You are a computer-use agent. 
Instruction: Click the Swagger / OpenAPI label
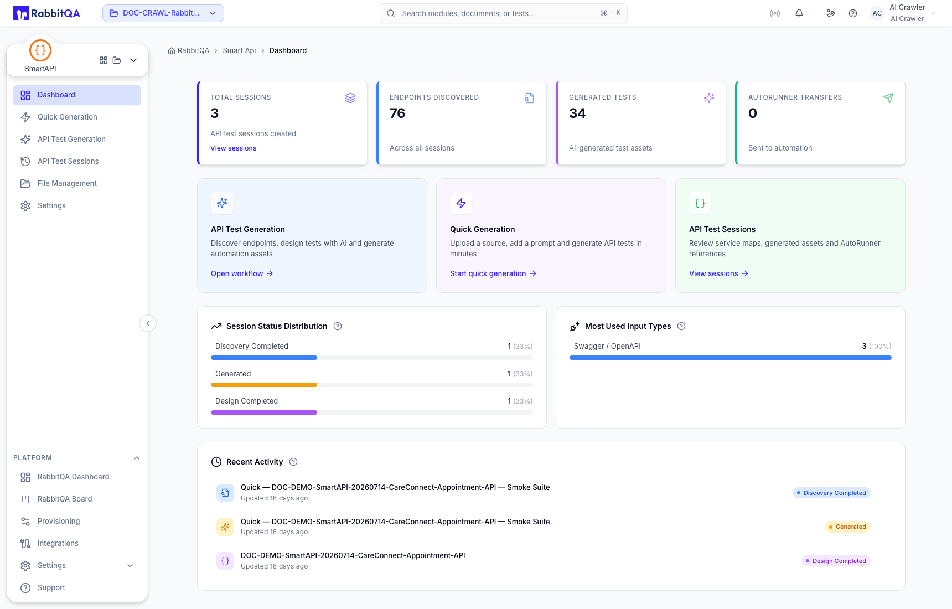(x=607, y=347)
